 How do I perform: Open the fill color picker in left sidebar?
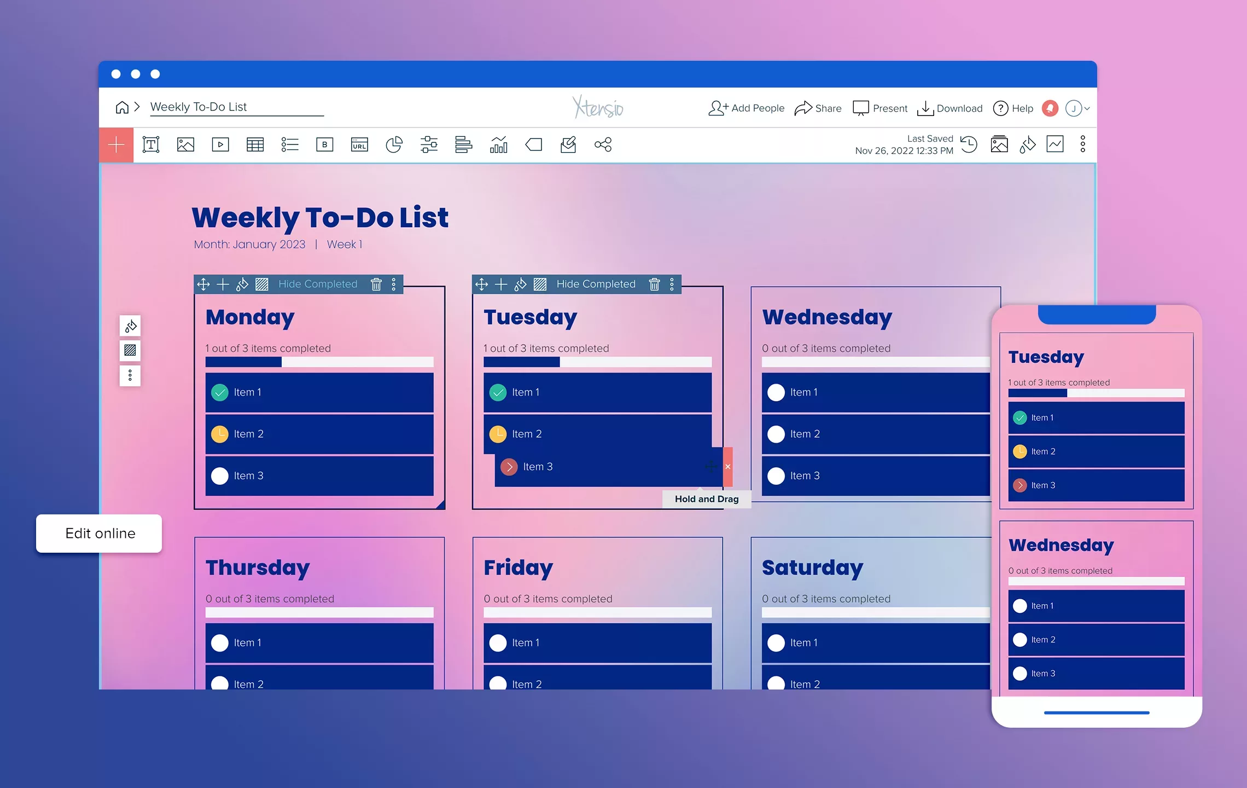130,326
